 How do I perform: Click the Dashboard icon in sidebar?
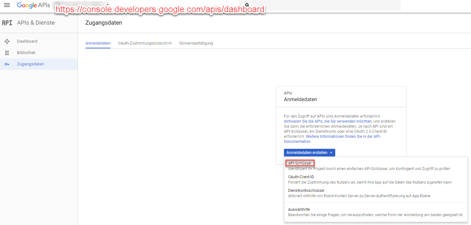pos(7,41)
